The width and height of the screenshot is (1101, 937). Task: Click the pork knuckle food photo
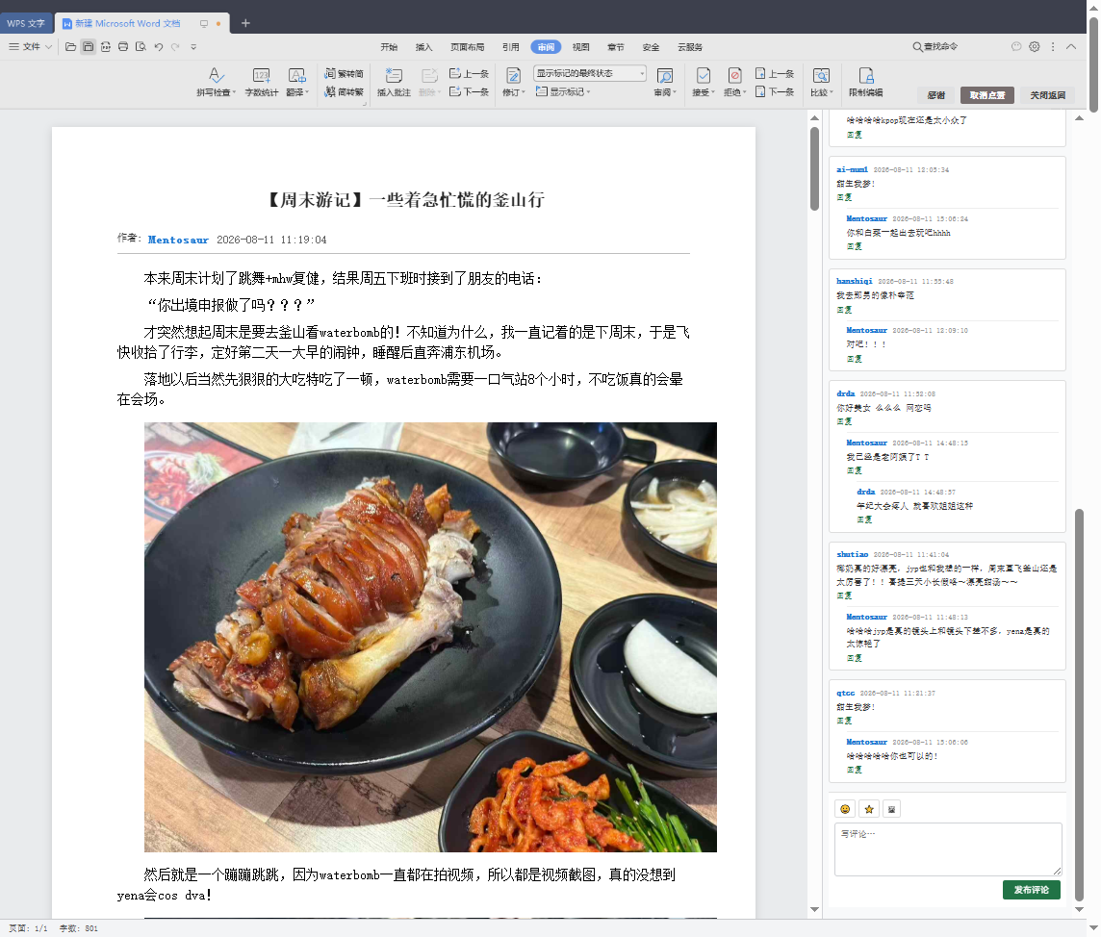(430, 637)
